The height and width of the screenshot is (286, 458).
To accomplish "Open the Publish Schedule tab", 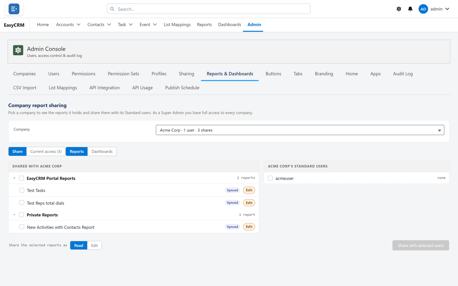I will pos(182,88).
